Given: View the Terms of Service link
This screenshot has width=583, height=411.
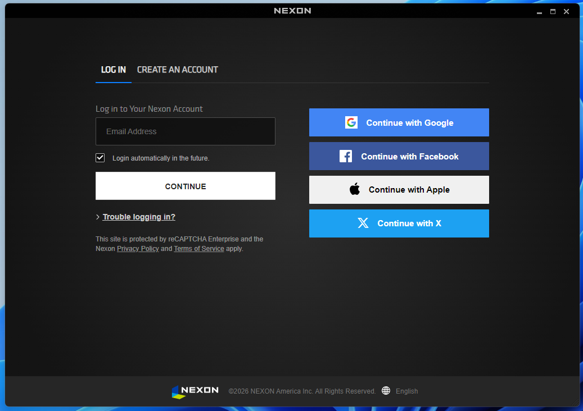Looking at the screenshot, I should [199, 249].
